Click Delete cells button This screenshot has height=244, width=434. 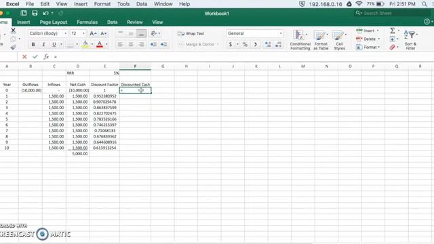368,39
